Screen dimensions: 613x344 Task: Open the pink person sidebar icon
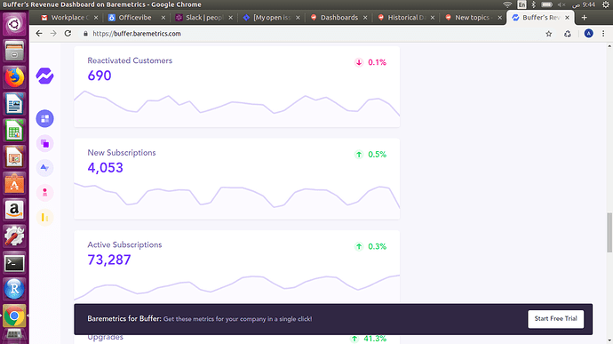coord(45,193)
